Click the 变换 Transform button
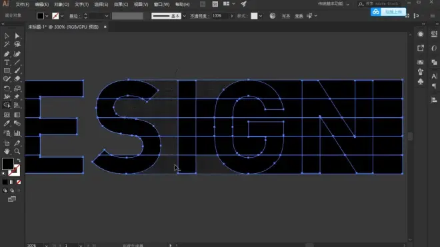The height and width of the screenshot is (247, 440). [299, 16]
